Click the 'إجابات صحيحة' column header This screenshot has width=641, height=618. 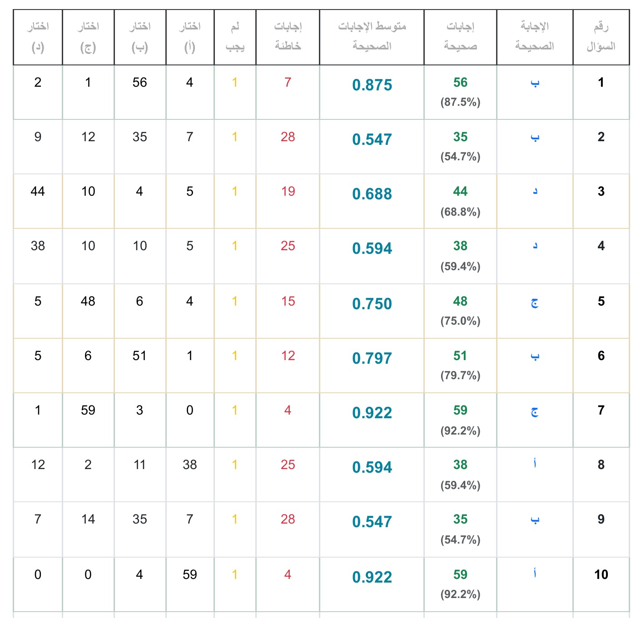click(460, 37)
